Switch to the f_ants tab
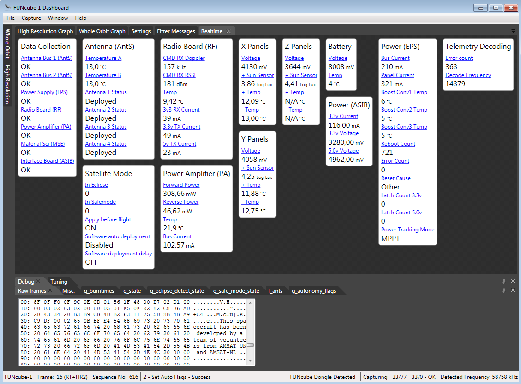The image size is (521, 384). pyautogui.click(x=275, y=291)
